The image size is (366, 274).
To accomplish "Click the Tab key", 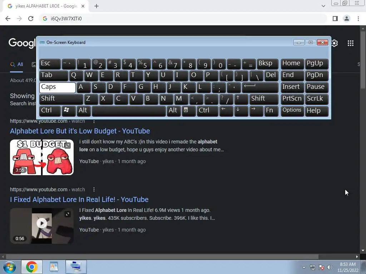I will tap(54, 76).
